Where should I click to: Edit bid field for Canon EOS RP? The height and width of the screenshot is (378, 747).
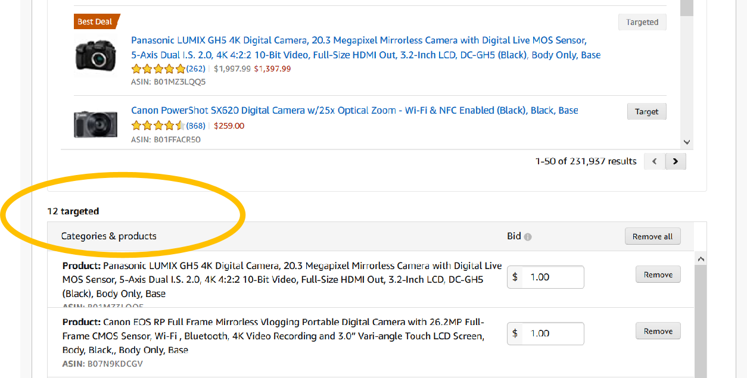pyautogui.click(x=552, y=333)
